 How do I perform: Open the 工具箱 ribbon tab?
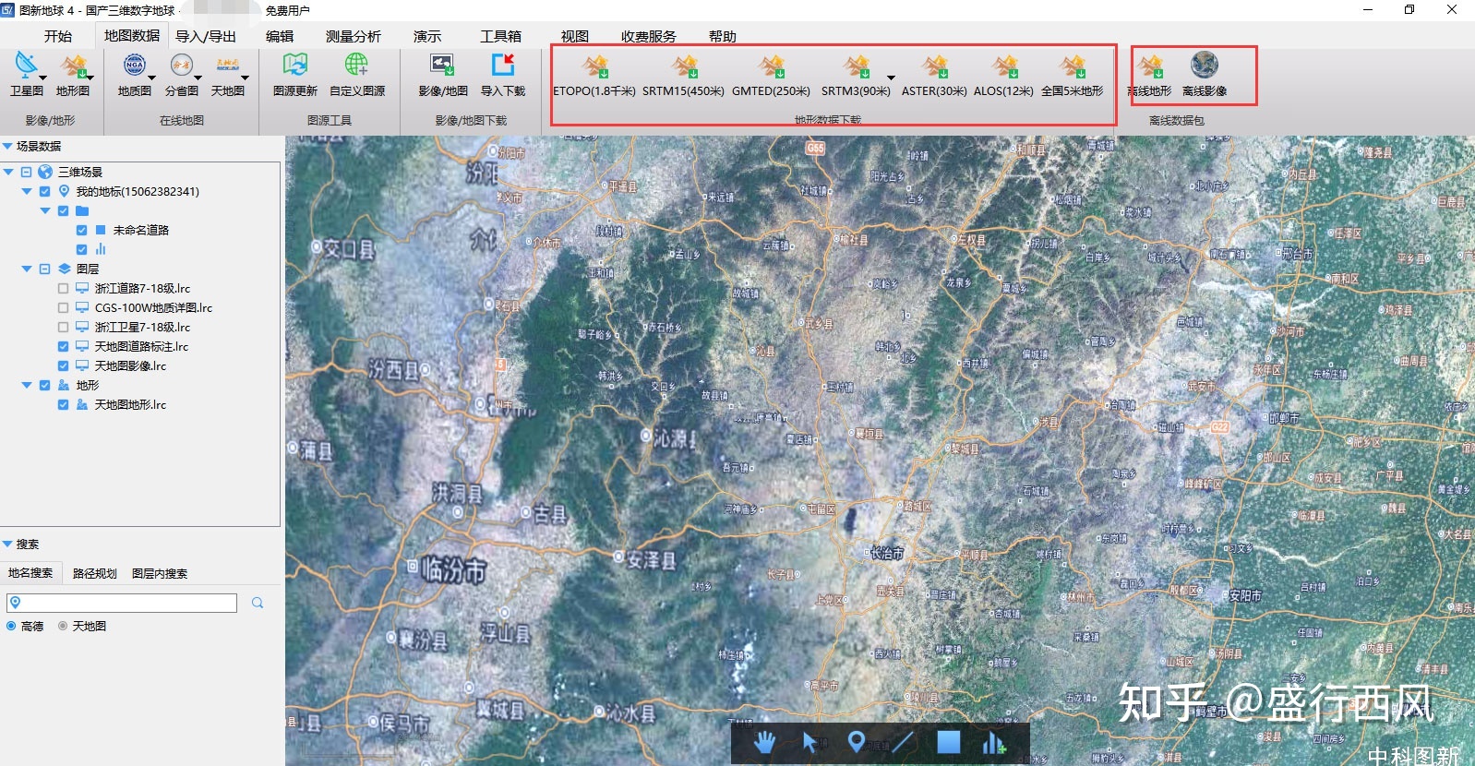pos(501,36)
